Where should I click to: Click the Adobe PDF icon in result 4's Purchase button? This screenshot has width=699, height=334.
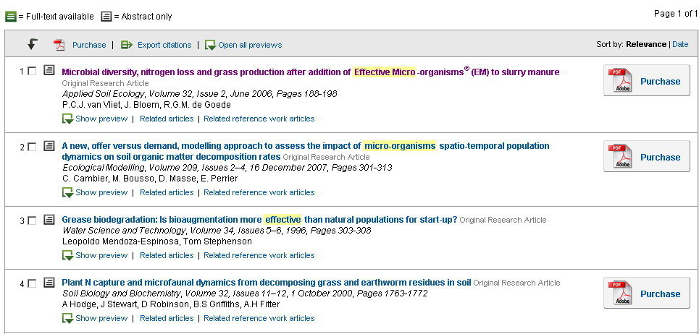(x=623, y=293)
